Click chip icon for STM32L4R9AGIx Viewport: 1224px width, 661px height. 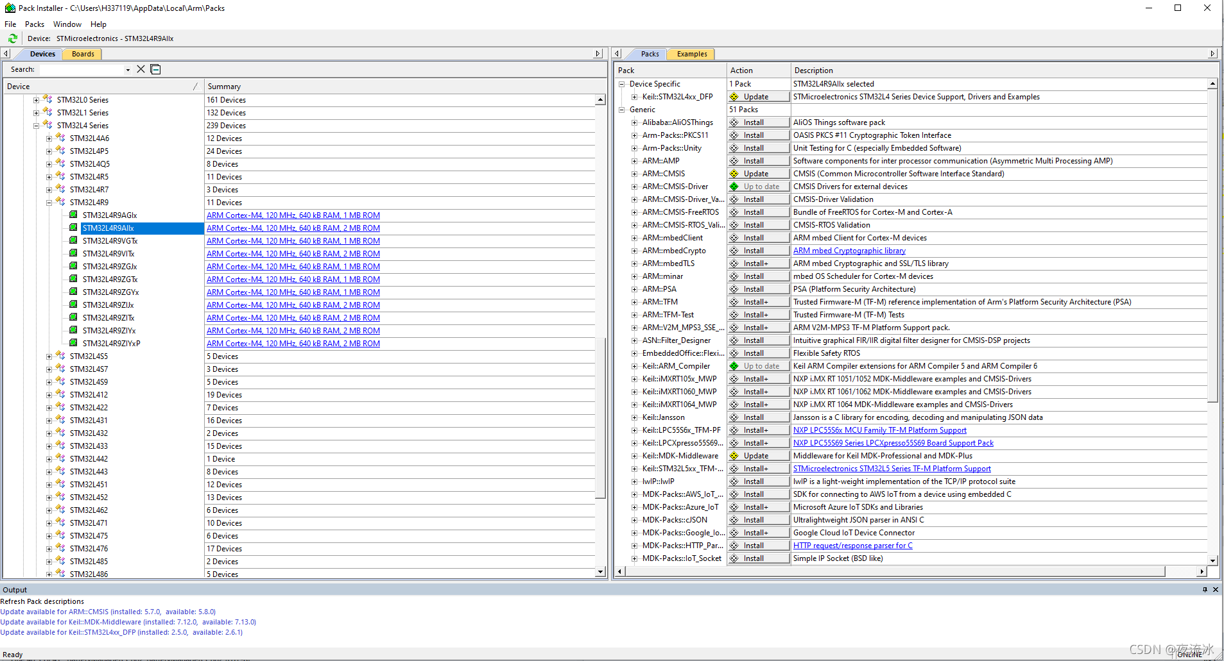74,215
